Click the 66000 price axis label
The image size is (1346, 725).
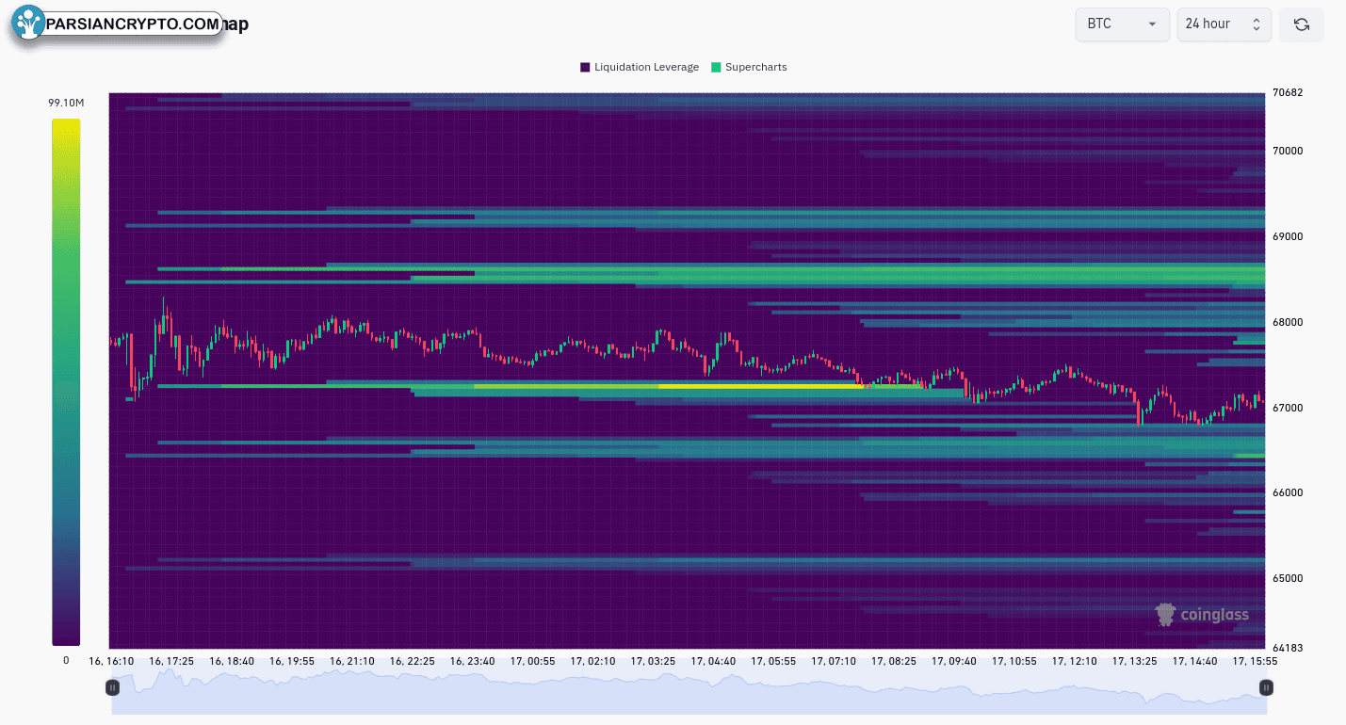tap(1287, 492)
